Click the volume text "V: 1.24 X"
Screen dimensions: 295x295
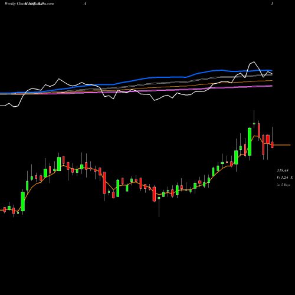(285, 178)
